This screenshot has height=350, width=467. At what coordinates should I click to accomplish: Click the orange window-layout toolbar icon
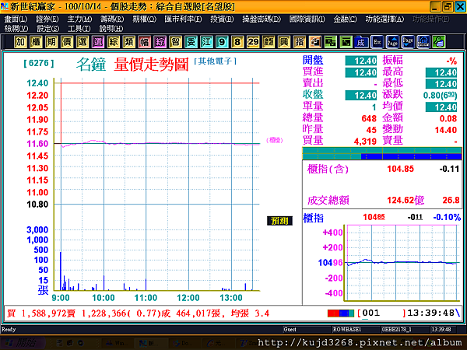[315, 42]
